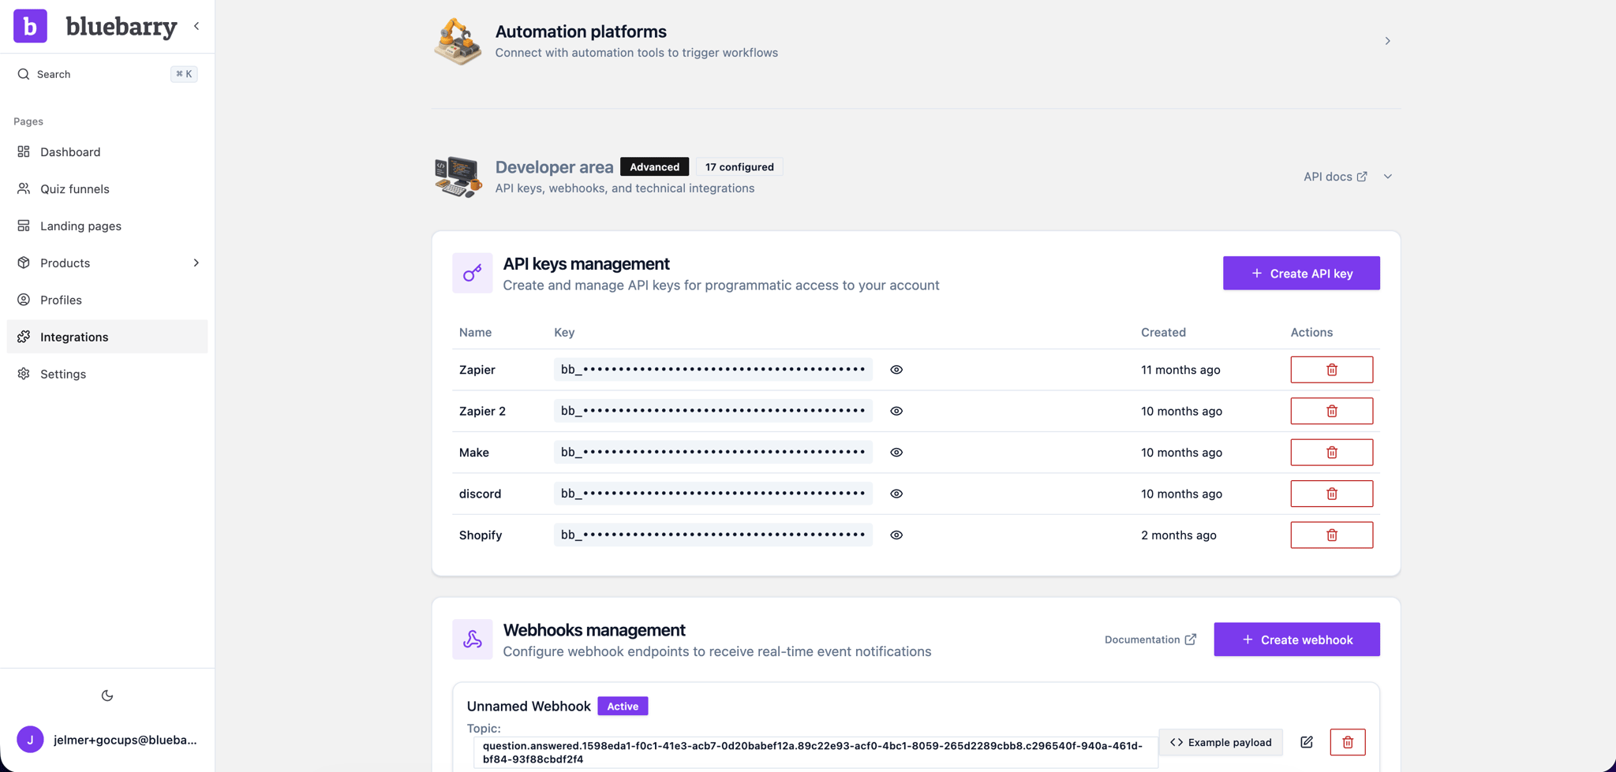1616x772 pixels.
Task: Open the search from the sidebar magnifier icon
Action: [x=23, y=74]
